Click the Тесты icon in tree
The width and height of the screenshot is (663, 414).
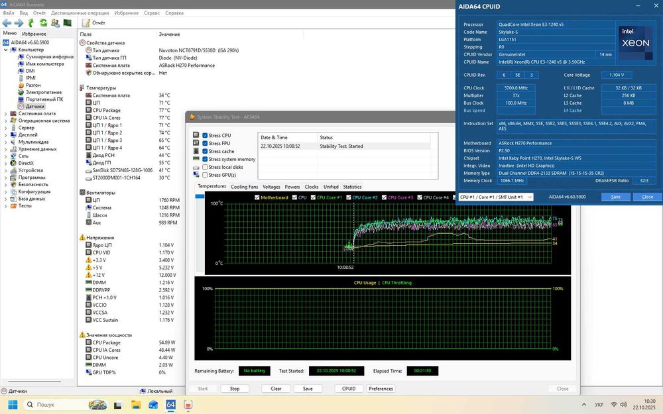[x=13, y=206]
